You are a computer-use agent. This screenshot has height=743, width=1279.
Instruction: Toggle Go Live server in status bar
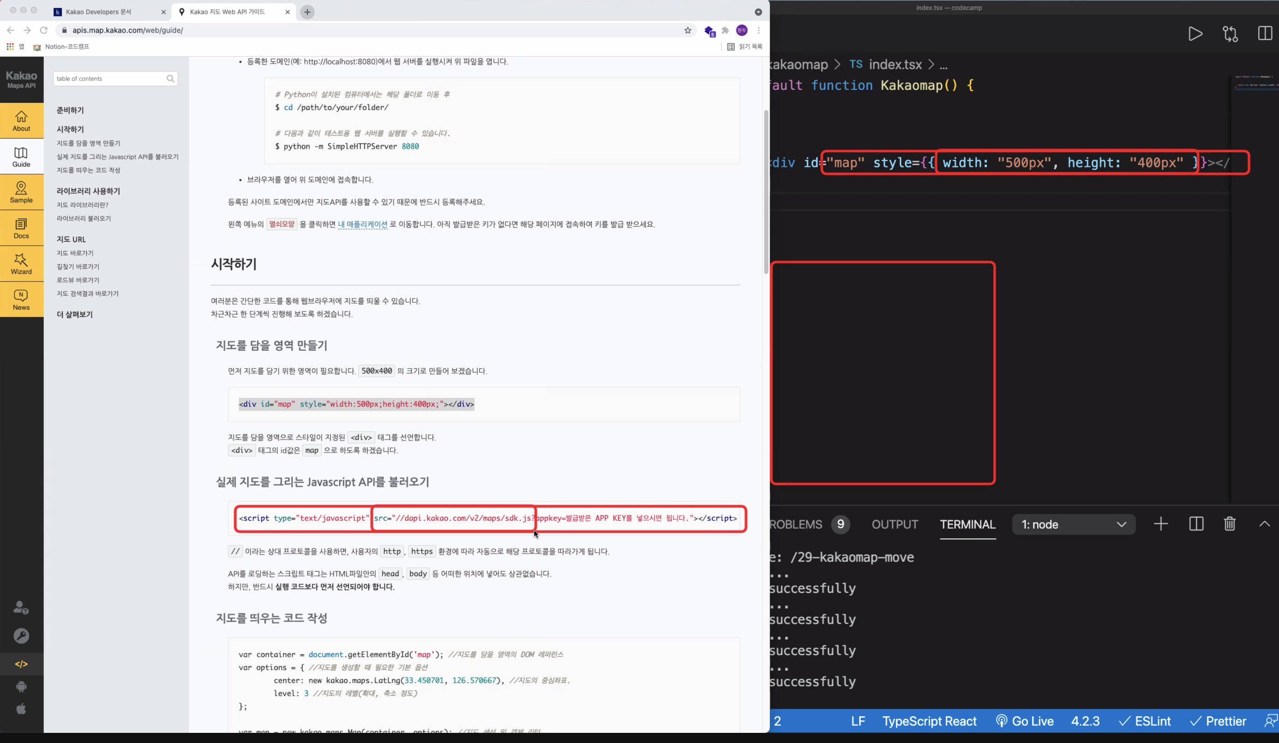click(1024, 721)
